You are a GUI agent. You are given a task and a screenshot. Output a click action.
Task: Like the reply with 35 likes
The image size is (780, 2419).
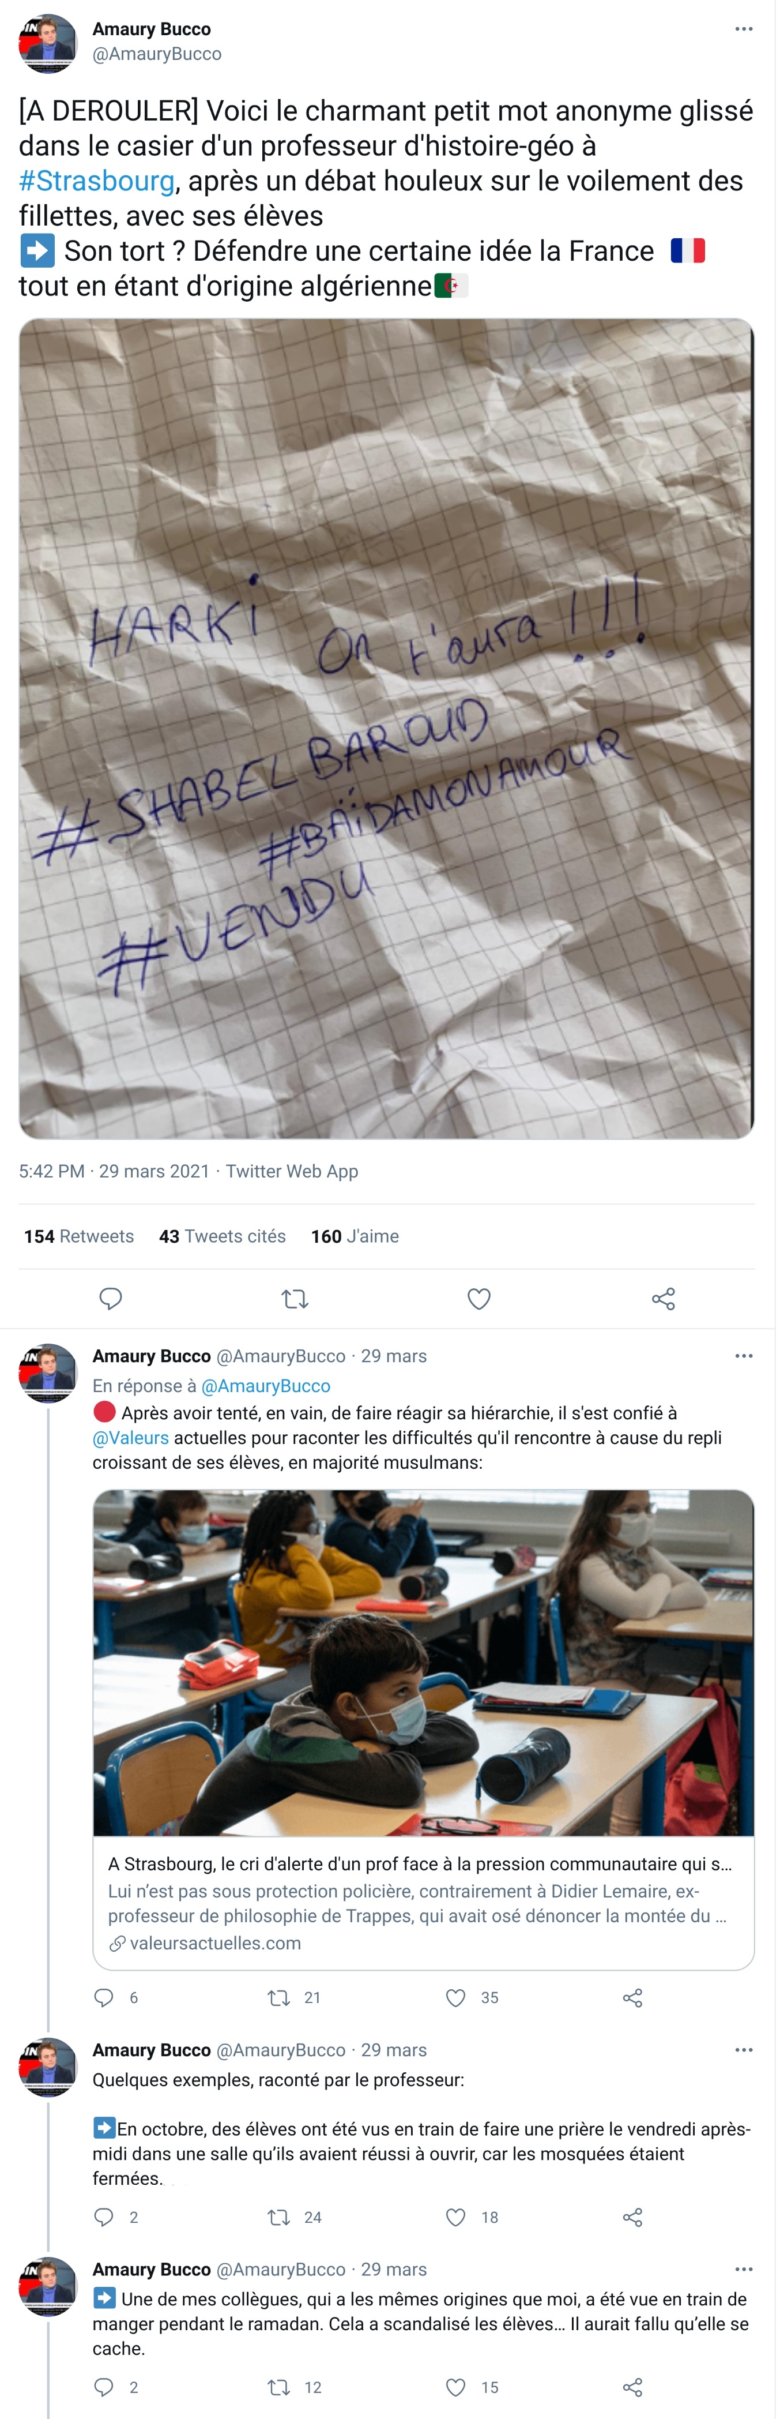pyautogui.click(x=456, y=1997)
